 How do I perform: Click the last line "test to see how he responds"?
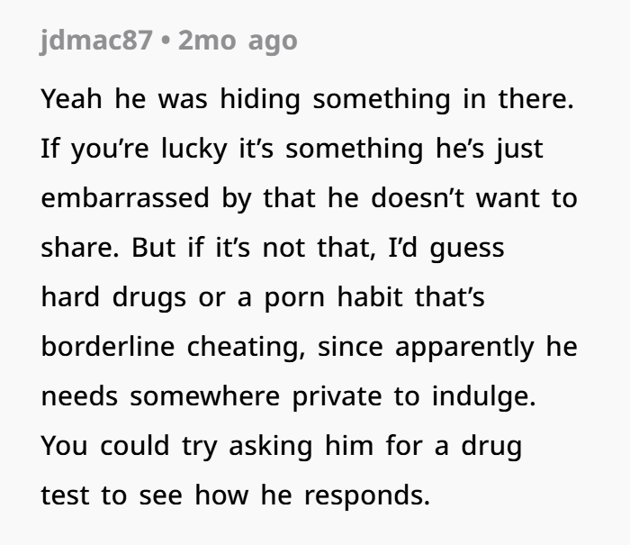click(236, 495)
